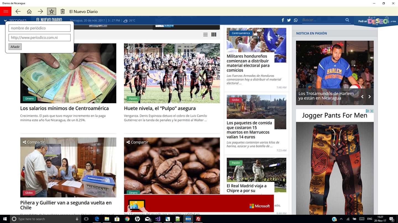Image resolution: width=398 pixels, height=223 pixels.
Task: Open Piñera y Guillier segunda vuelta headline
Action: (x=66, y=205)
